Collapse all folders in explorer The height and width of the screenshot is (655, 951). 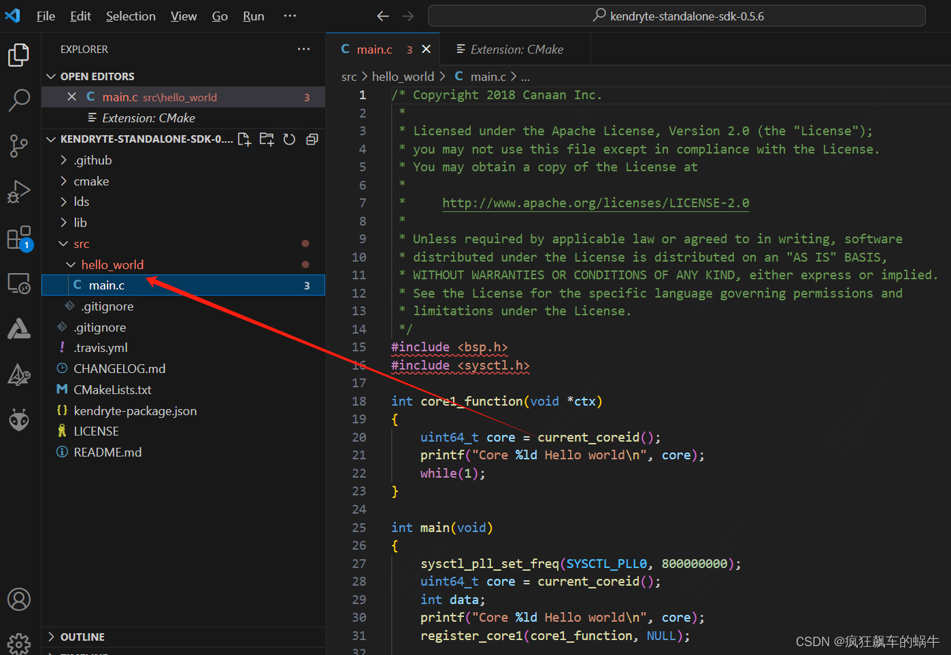tap(312, 139)
